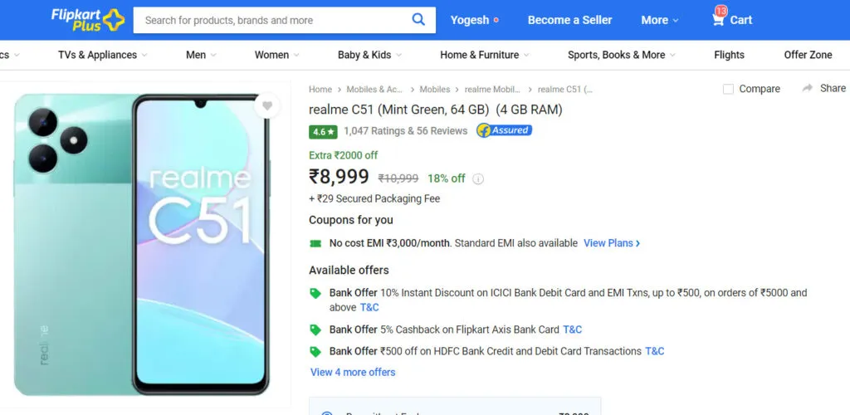This screenshot has height=415, width=850.
Task: Click the Flipkart Plus logo
Action: [x=87, y=19]
